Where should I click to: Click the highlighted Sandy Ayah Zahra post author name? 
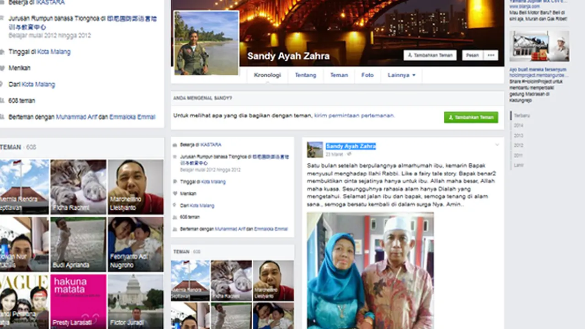click(x=351, y=146)
